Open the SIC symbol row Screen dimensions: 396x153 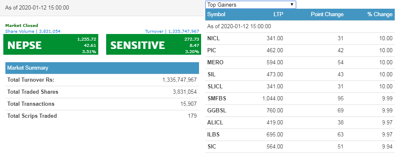300,147
